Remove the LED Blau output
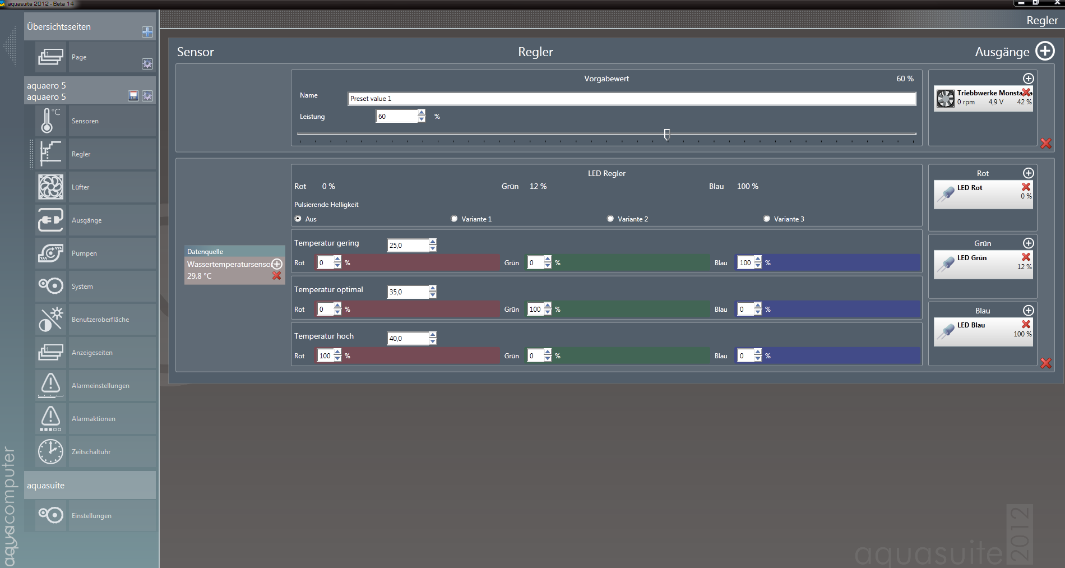The height and width of the screenshot is (568, 1065). 1026,324
